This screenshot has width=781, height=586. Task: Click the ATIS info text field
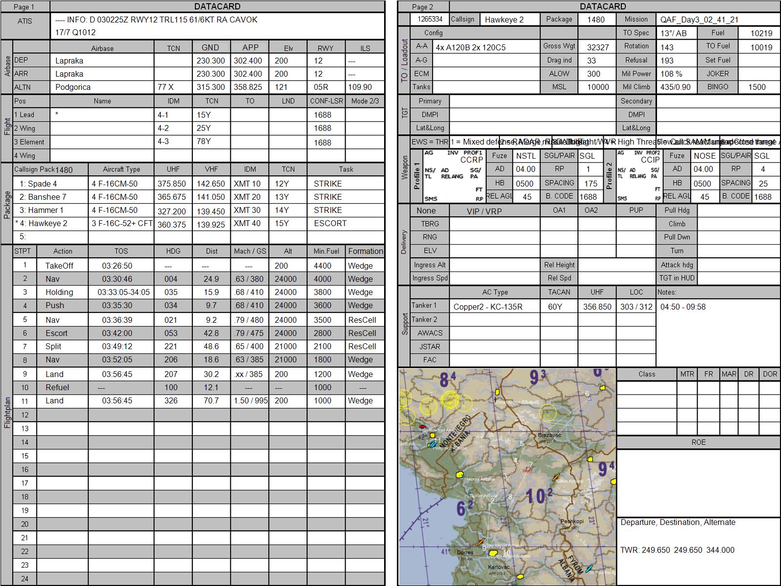click(x=217, y=26)
